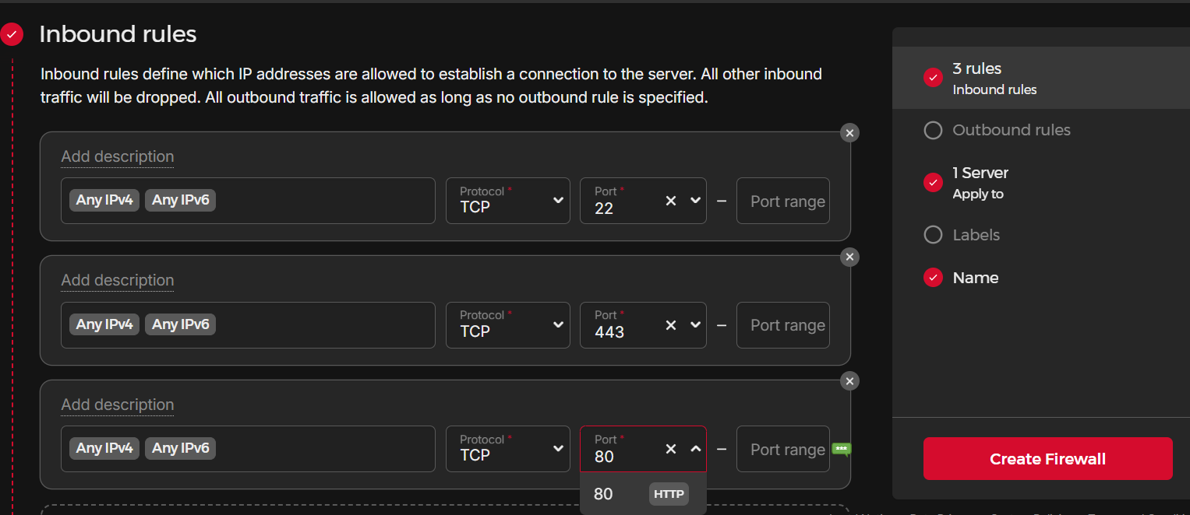
Task: Select the Labels radio circle
Action: (x=933, y=234)
